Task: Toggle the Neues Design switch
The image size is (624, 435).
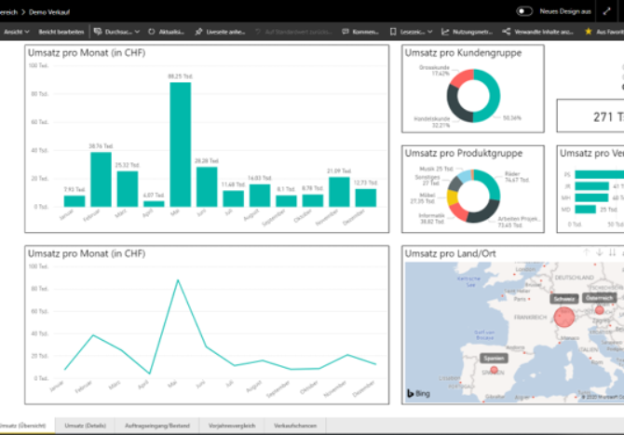Action: point(524,11)
